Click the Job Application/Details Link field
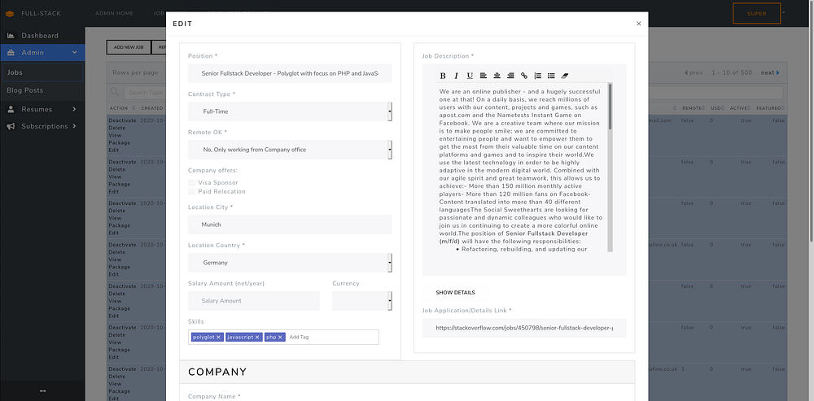This screenshot has height=401, width=814. coord(524,329)
